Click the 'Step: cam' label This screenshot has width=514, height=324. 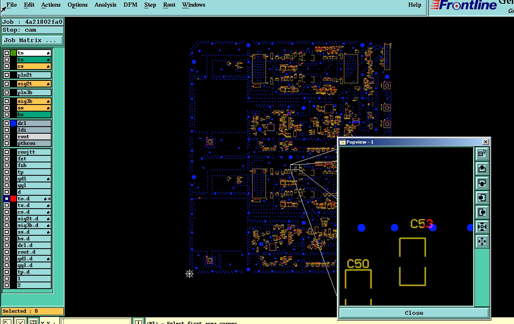click(33, 30)
